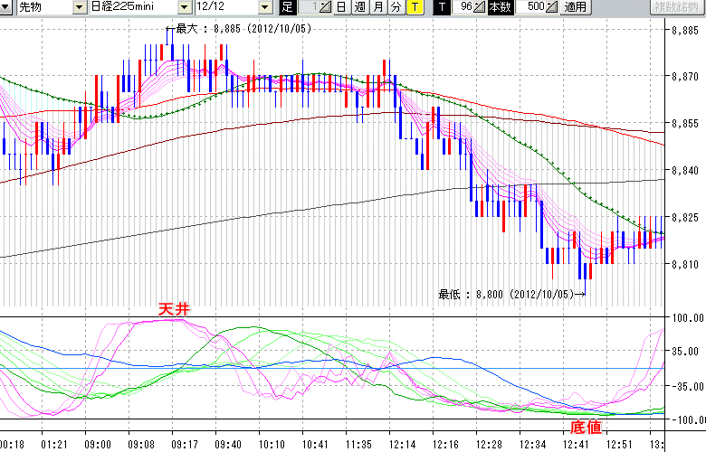This screenshot has width=706, height=452.
Task: Click the black T label box
Action: coord(442,7)
